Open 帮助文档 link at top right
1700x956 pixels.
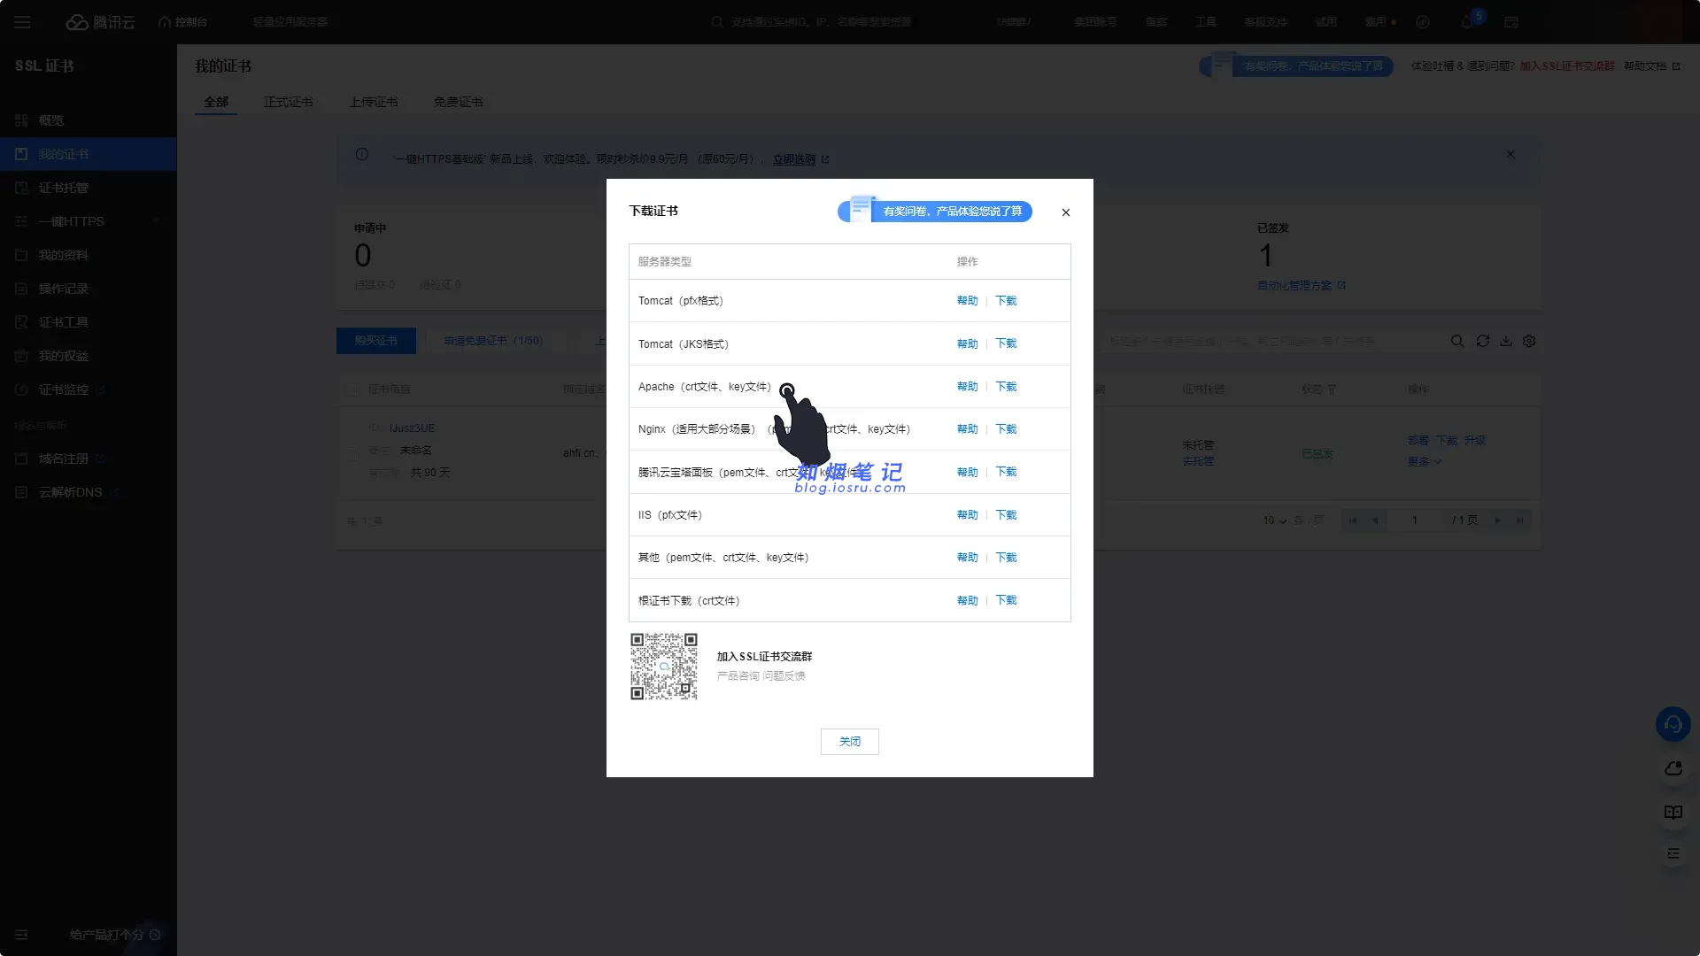point(1651,66)
